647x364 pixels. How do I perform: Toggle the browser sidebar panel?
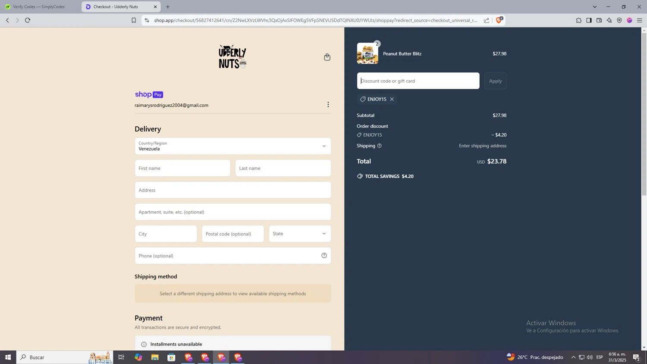589,20
